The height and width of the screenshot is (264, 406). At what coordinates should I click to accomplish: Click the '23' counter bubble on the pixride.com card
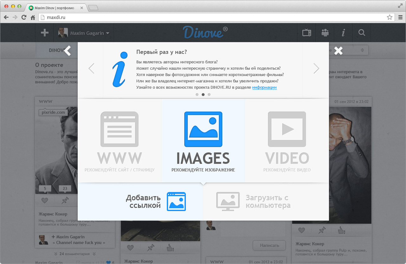[x=65, y=189]
